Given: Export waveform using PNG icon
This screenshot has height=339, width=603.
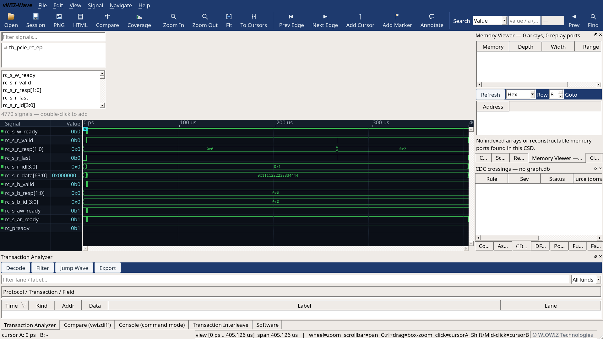Looking at the screenshot, I should coord(59,20).
